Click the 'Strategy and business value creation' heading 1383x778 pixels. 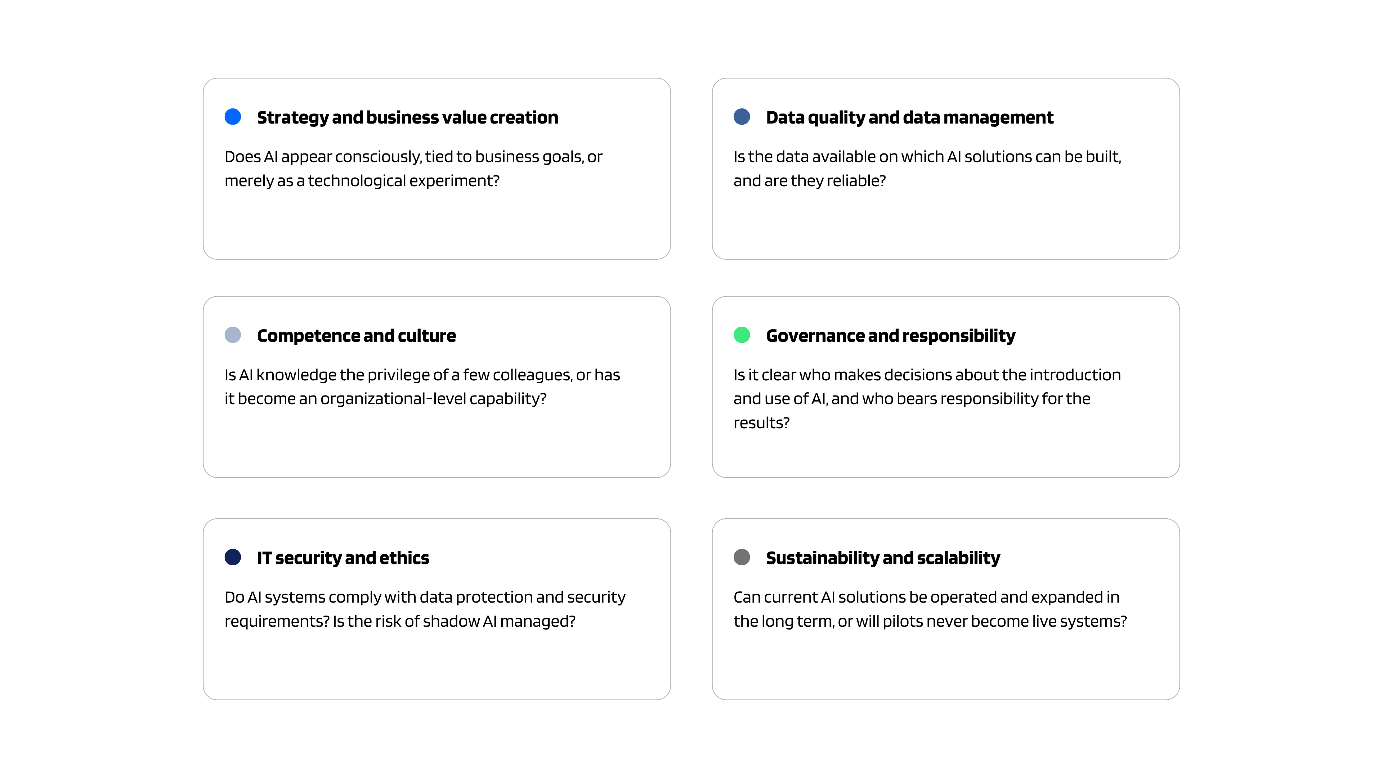[x=407, y=117]
